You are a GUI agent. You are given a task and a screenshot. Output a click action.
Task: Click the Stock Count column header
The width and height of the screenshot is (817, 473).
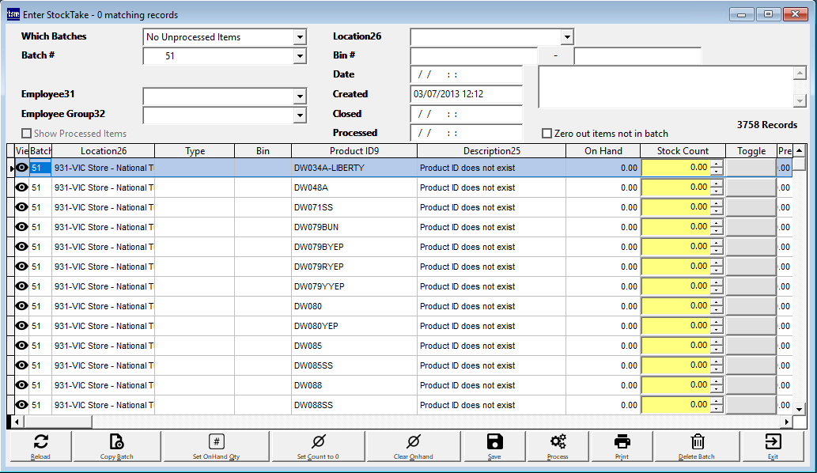pyautogui.click(x=683, y=150)
